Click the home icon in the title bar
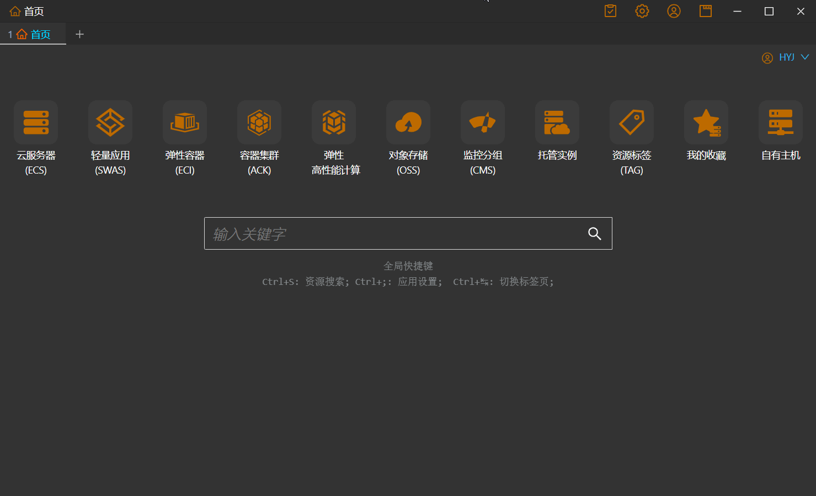The height and width of the screenshot is (496, 816). 15,11
